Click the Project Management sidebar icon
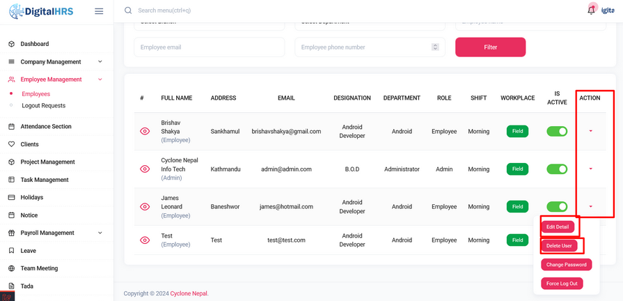Viewport: 623px width, 301px height. click(x=11, y=162)
